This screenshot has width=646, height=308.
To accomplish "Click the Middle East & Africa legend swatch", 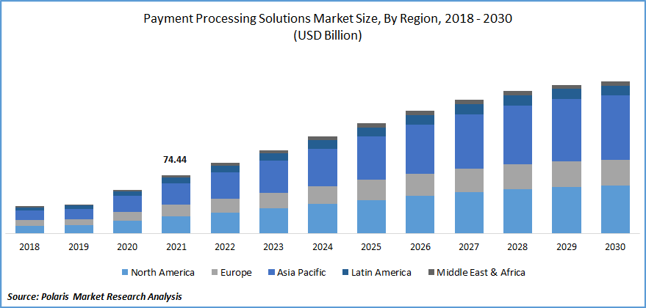I will point(431,272).
